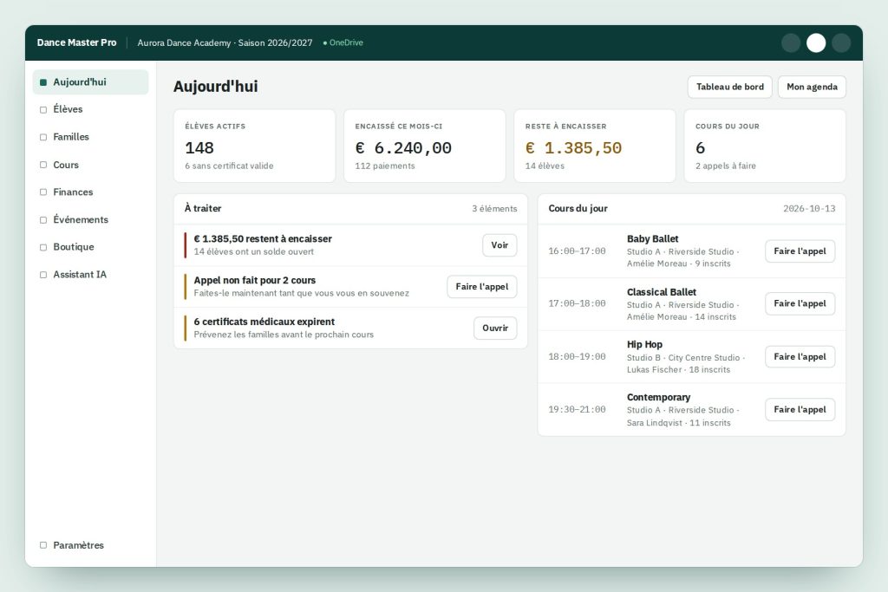The height and width of the screenshot is (592, 888).
Task: Open Tableau de bord view
Action: (x=730, y=87)
